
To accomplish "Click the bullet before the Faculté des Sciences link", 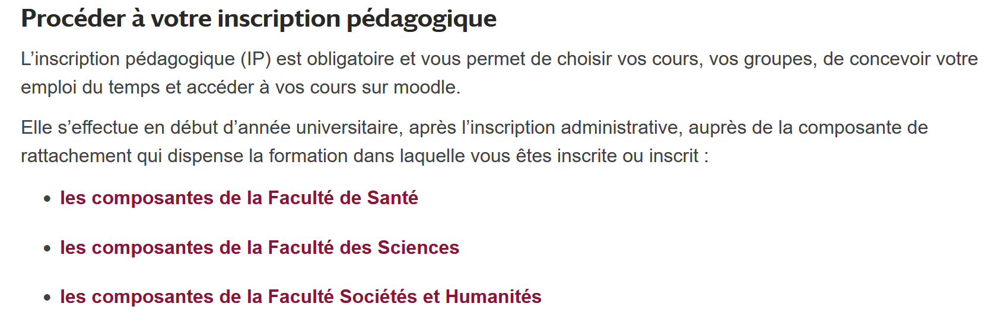I will (47, 249).
